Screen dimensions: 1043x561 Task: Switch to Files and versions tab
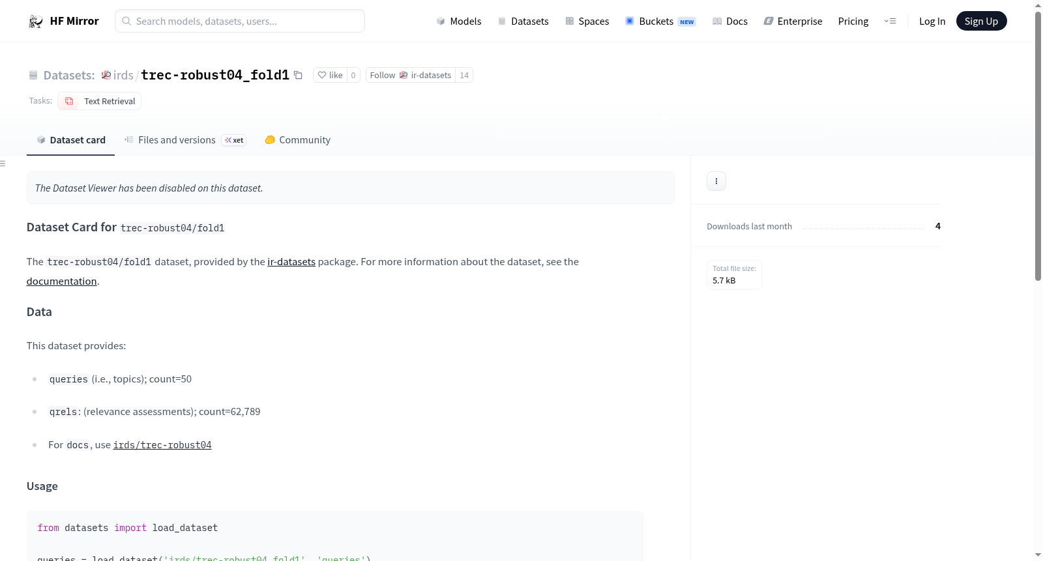coord(185,140)
